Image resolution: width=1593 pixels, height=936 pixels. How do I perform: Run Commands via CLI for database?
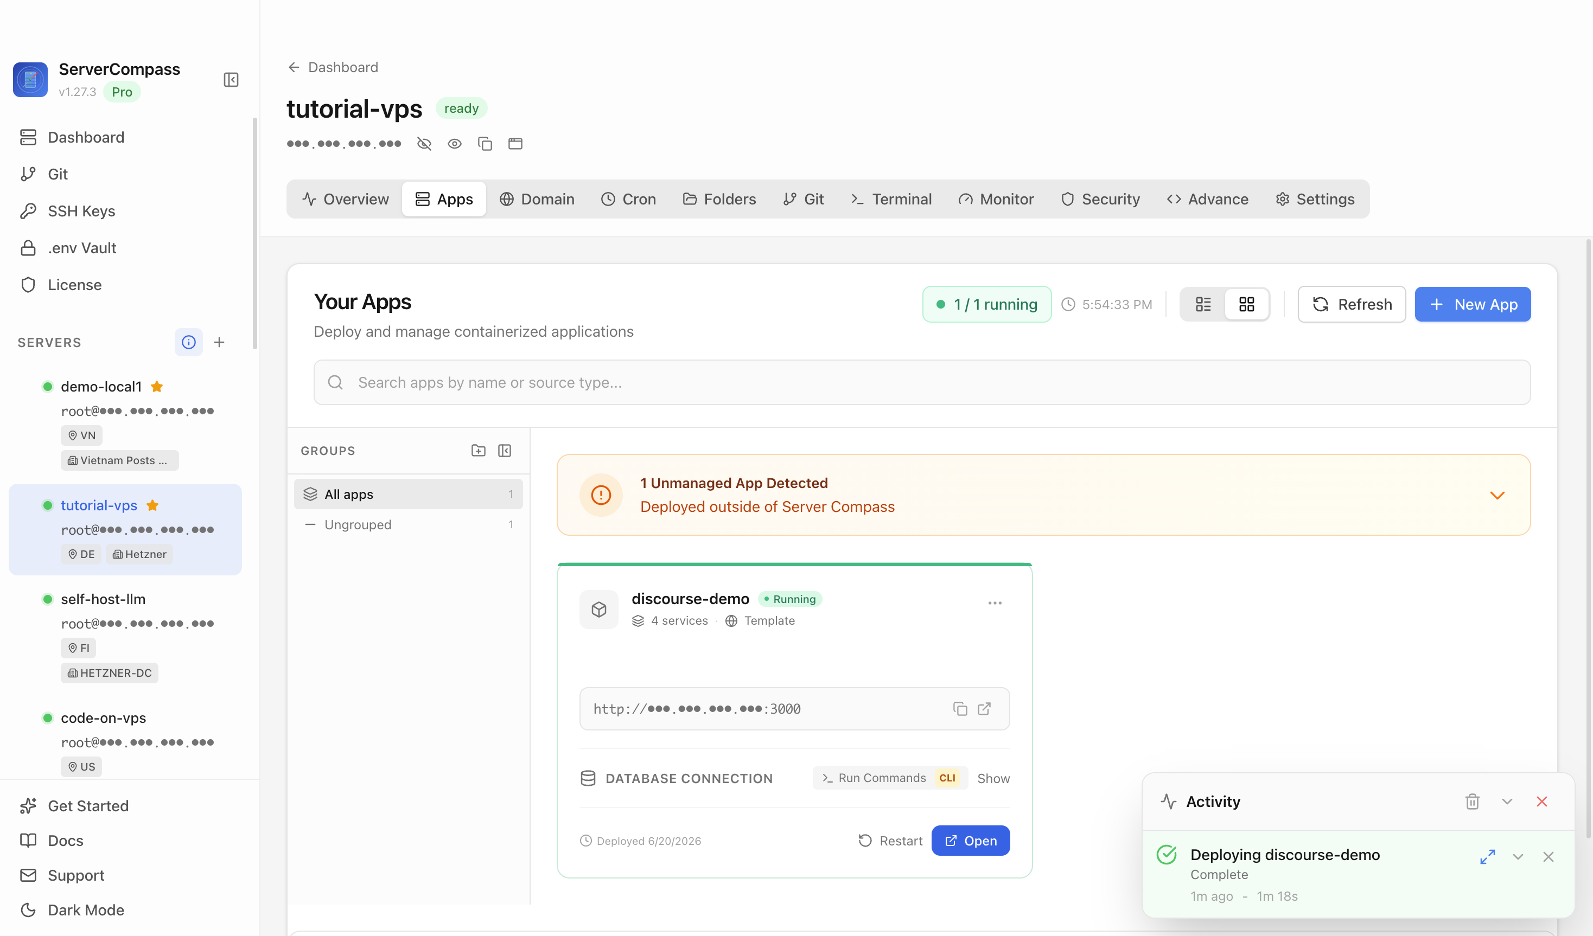pos(889,778)
